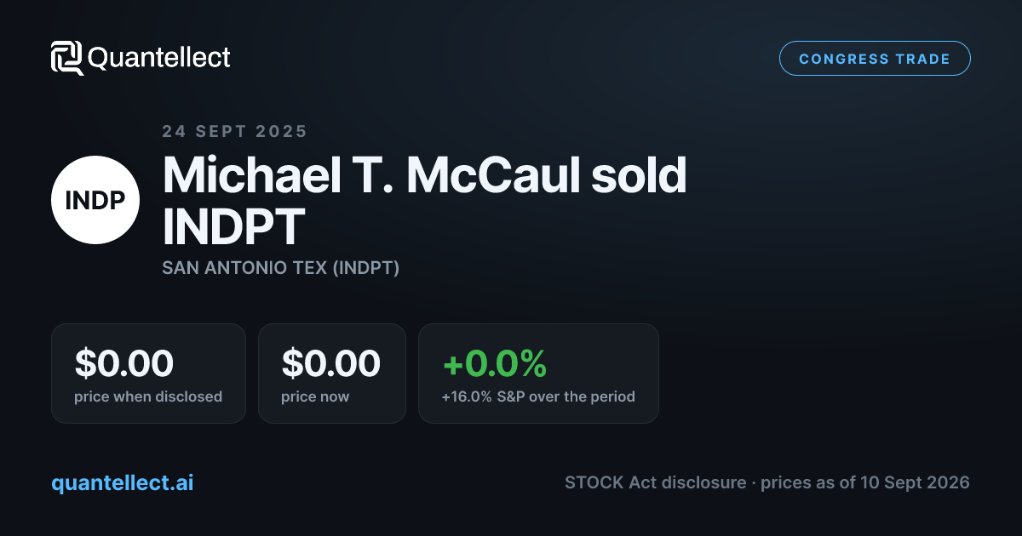Click the 24 SEPT 2025 date label
Viewport: 1022px width, 536px height.
click(x=234, y=132)
